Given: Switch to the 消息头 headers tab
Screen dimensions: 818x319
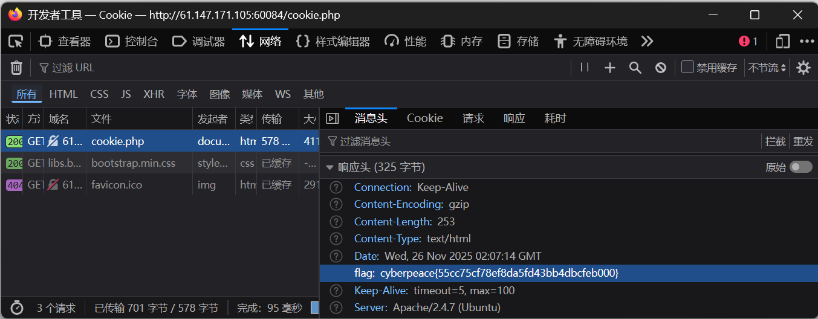Looking at the screenshot, I should click(371, 118).
